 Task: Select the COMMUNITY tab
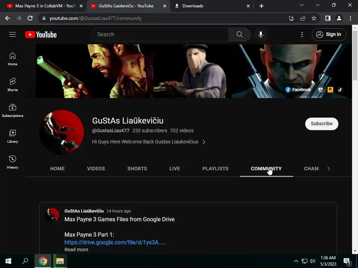266,169
